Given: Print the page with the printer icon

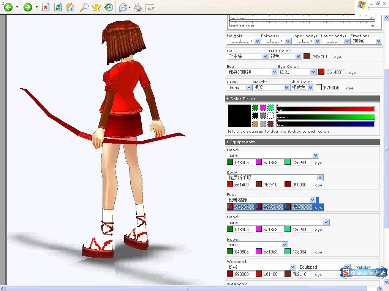Looking at the screenshot, I should click(138, 8).
